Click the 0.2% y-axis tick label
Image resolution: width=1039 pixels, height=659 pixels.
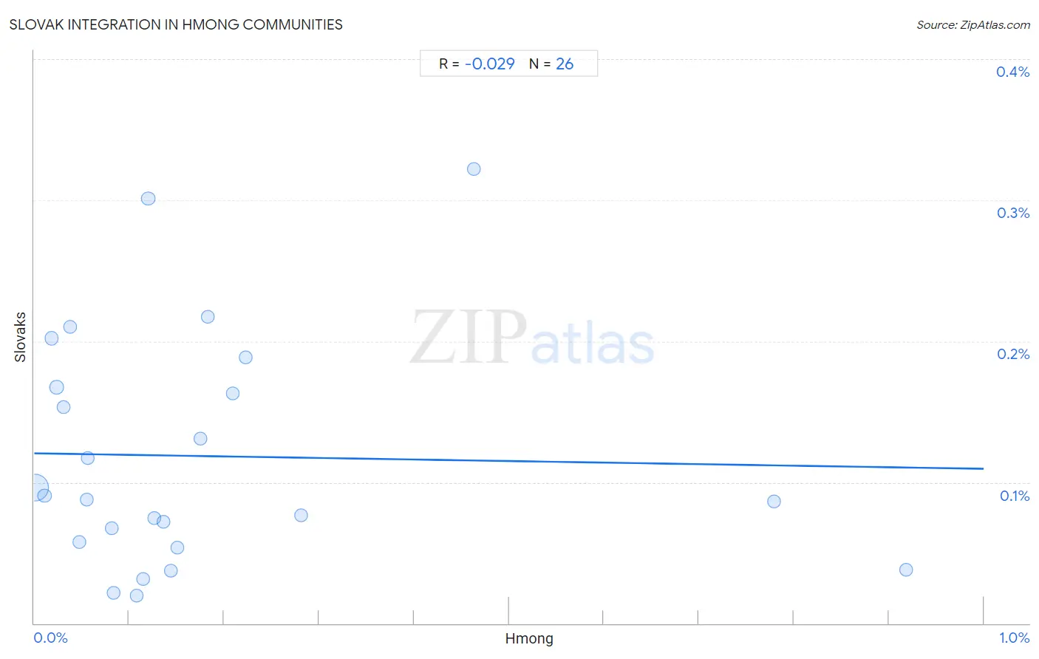(x=1012, y=354)
